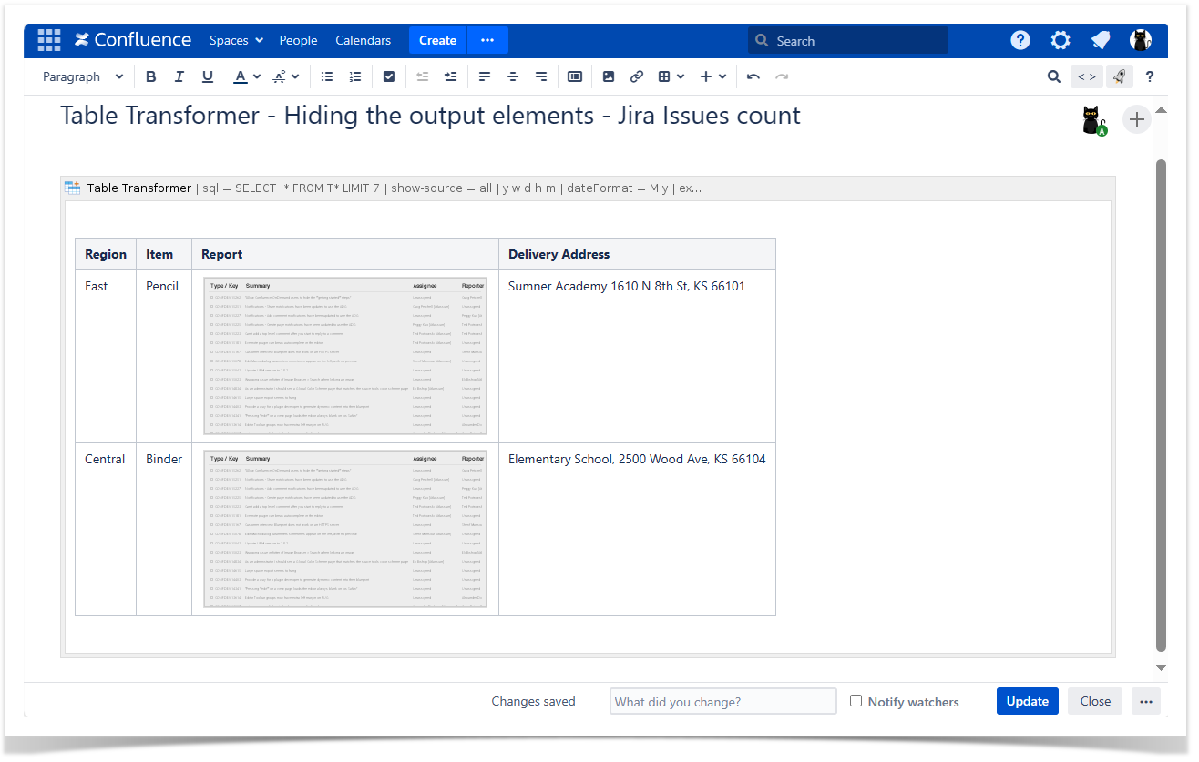
Task: Toggle underline formatting
Action: 208,77
